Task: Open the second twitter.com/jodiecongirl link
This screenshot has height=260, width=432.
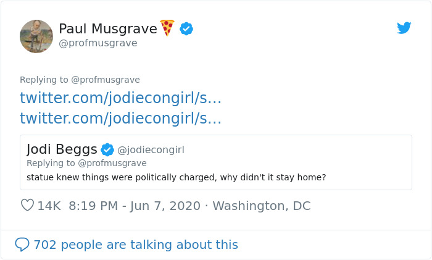Action: click(120, 118)
